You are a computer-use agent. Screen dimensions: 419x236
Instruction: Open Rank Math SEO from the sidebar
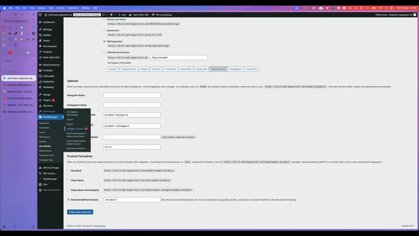(51, 57)
